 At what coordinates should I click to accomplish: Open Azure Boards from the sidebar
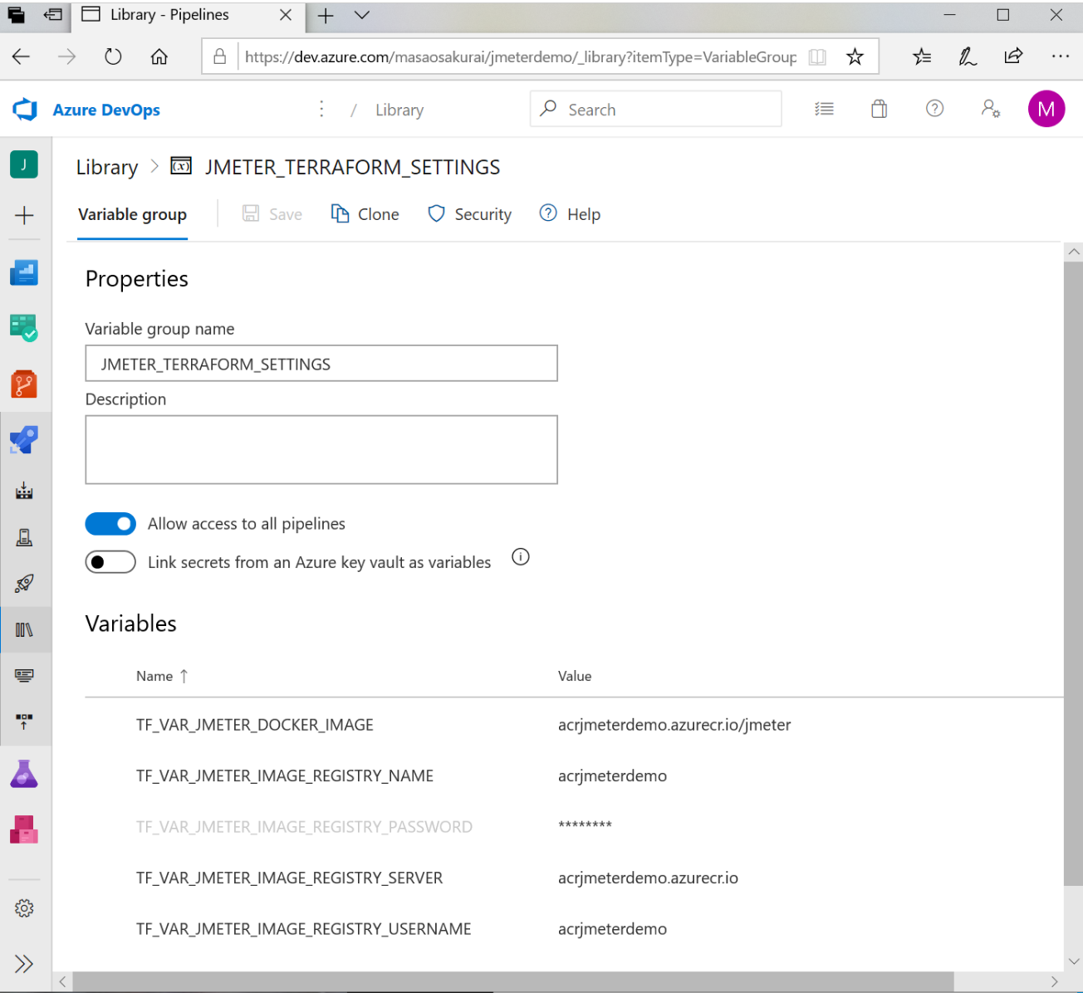pos(24,328)
